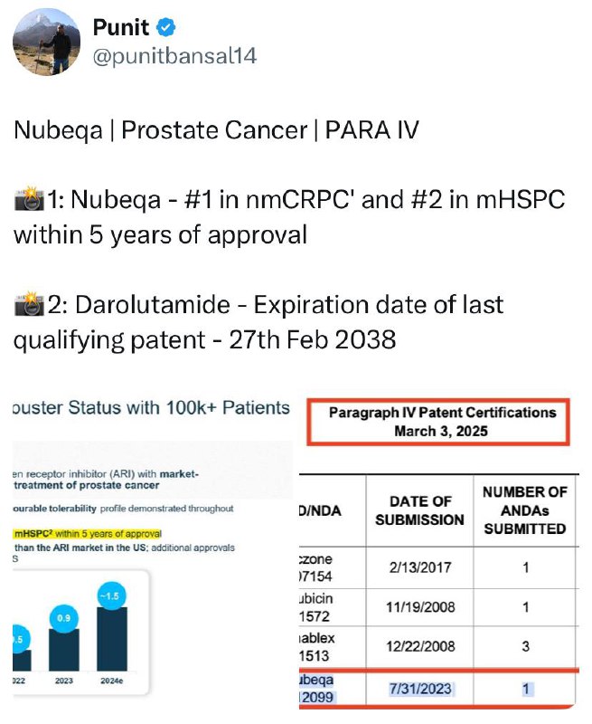This screenshot has height=724, width=592.
Task: Click the 2/13/2017 submission date cell
Action: [x=420, y=567]
